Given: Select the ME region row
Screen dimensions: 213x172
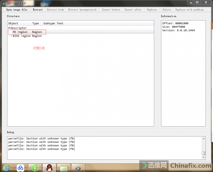Looking at the screenshot, I should [81, 32].
